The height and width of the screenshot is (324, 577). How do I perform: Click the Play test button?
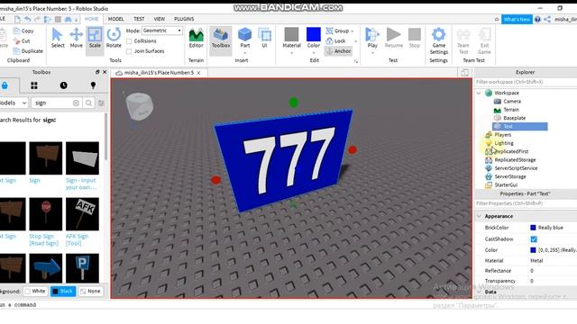372,38
